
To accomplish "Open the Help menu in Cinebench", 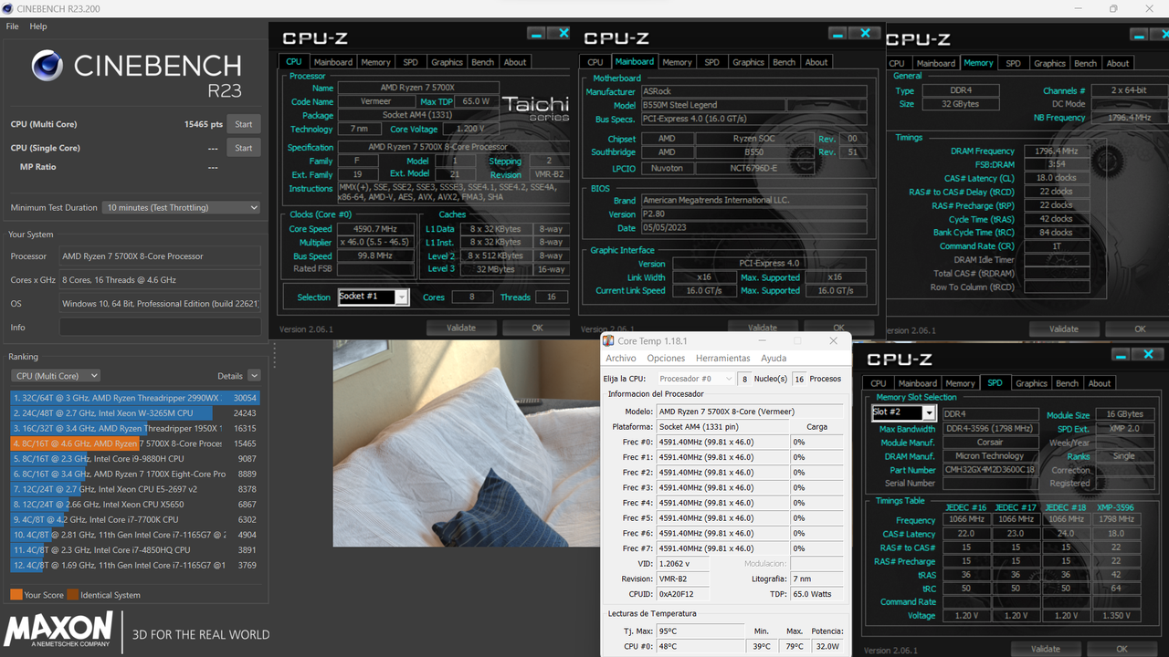I will coord(38,26).
